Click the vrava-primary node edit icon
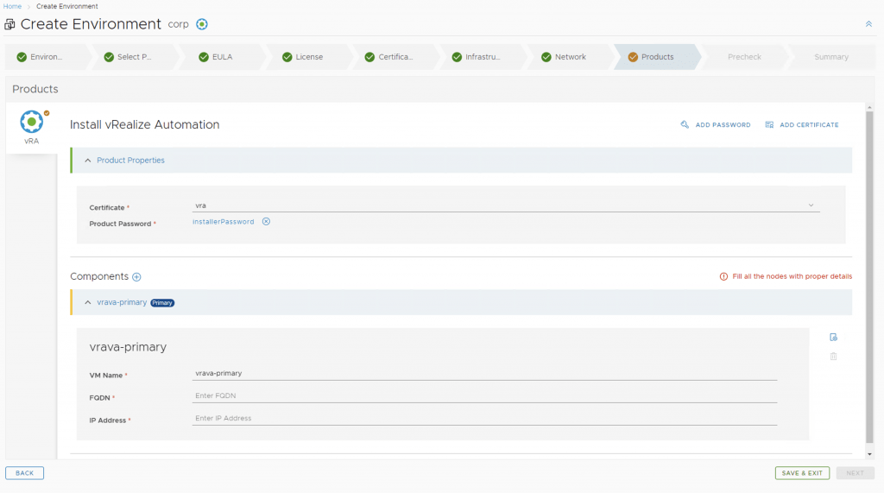 coord(833,338)
